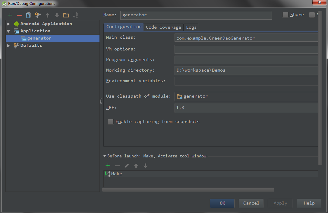Sort configurations alphabetically icon

tap(75, 15)
